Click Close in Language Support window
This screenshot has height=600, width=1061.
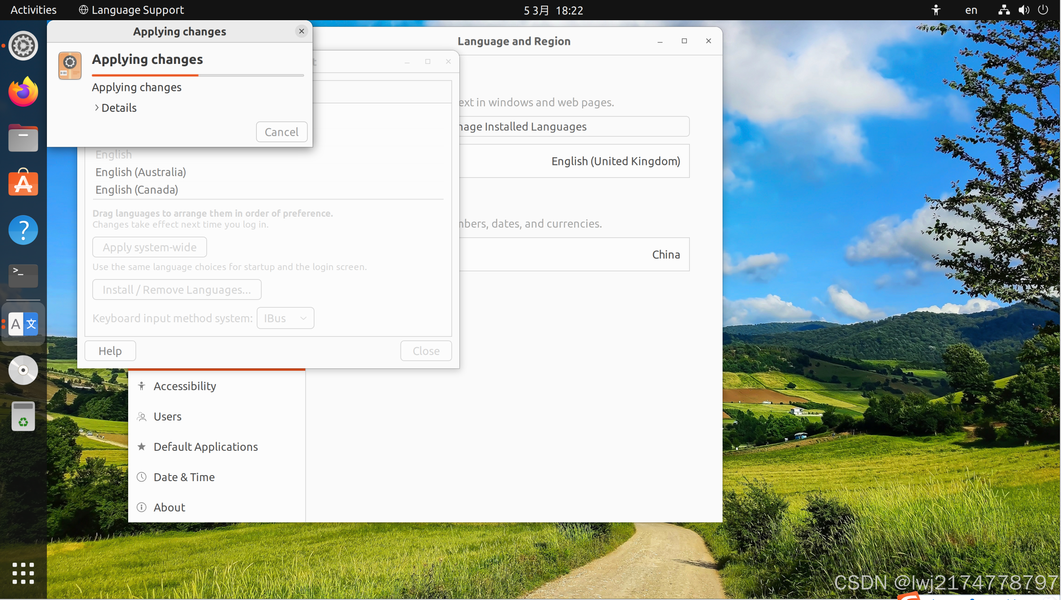pos(426,351)
